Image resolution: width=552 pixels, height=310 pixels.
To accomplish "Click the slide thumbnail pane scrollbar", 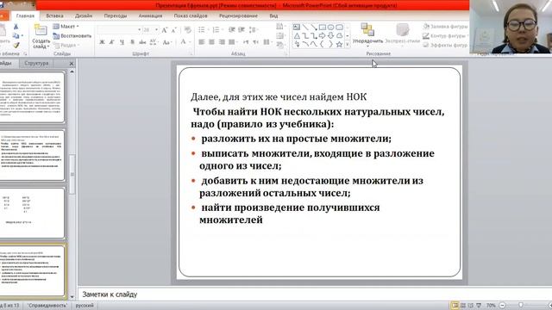I will coord(72,174).
